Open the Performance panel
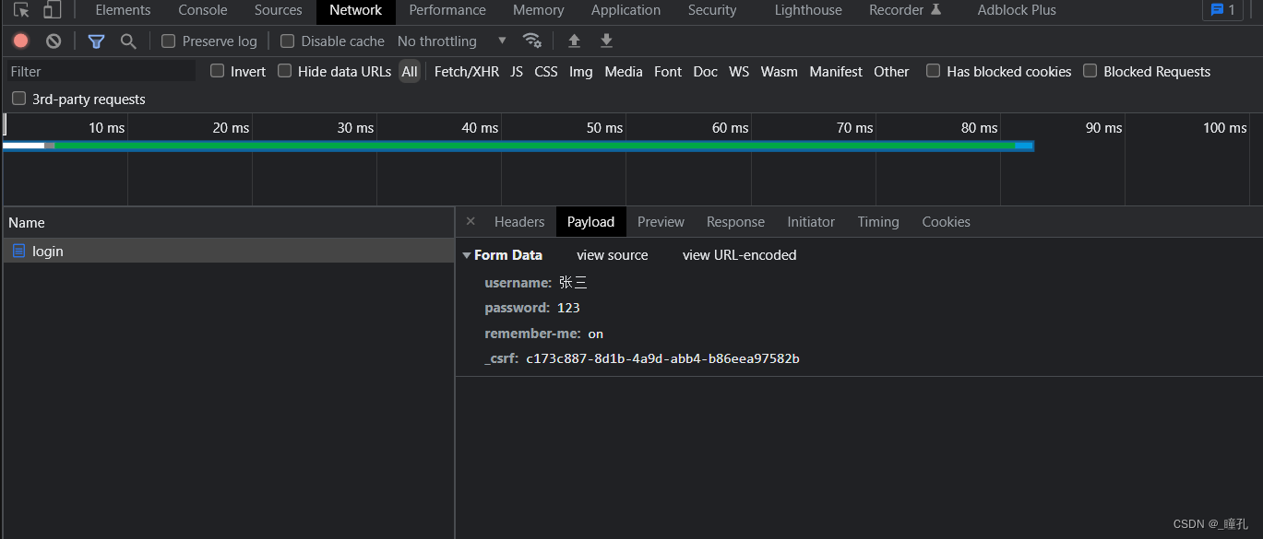The image size is (1263, 539). (x=447, y=10)
